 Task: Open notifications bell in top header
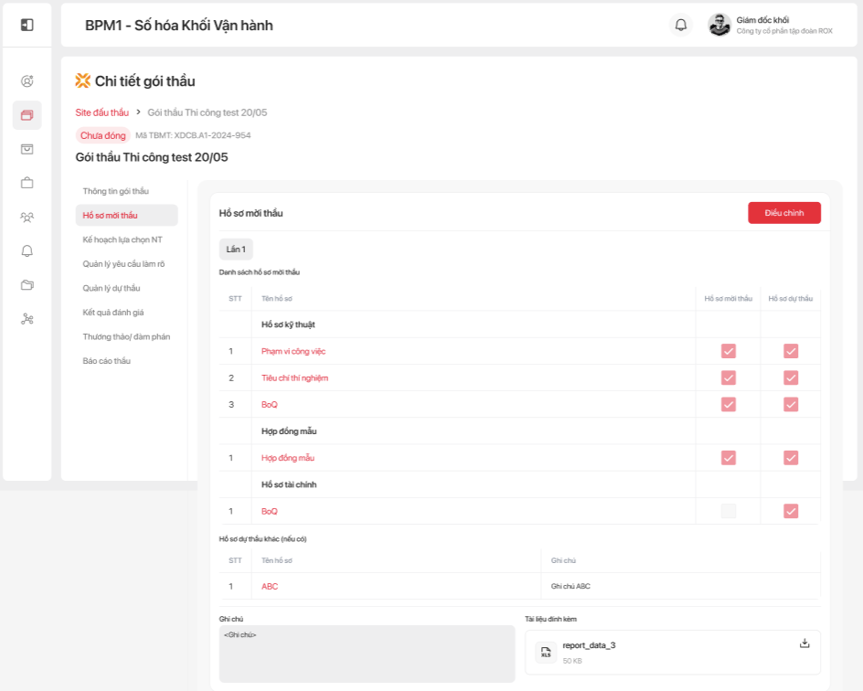[680, 25]
